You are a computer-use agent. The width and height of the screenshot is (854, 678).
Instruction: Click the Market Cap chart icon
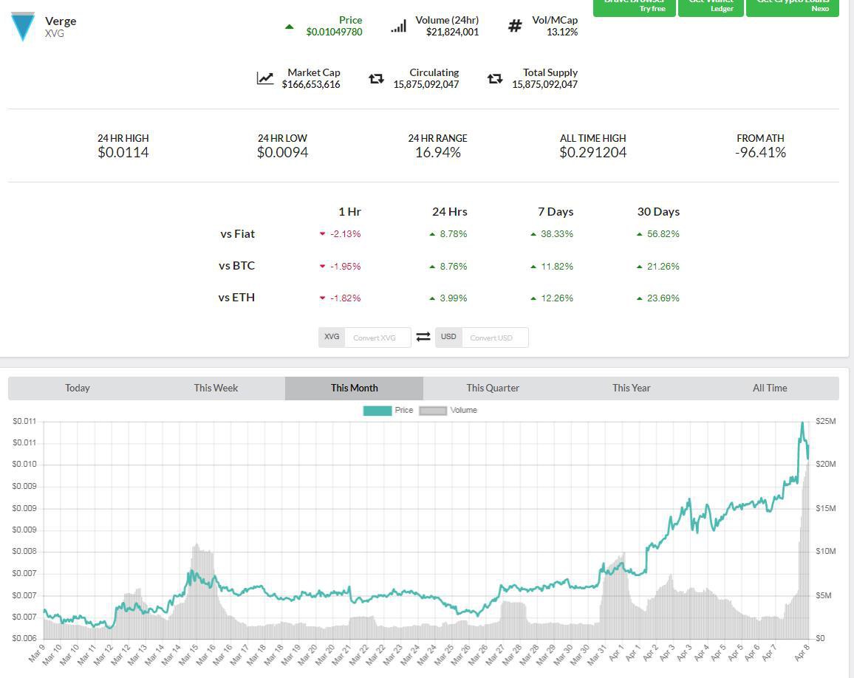pyautogui.click(x=265, y=78)
